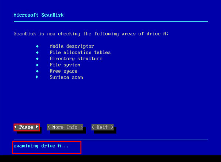Select the Free space list entry

tap(64, 71)
